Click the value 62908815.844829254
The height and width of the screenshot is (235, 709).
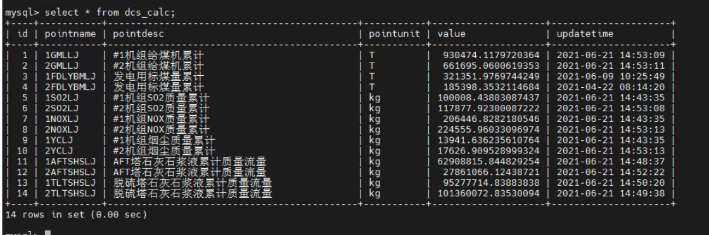coord(489,162)
